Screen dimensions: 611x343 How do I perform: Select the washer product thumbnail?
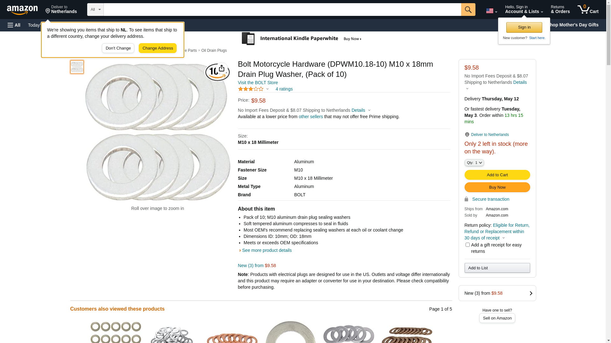click(77, 67)
